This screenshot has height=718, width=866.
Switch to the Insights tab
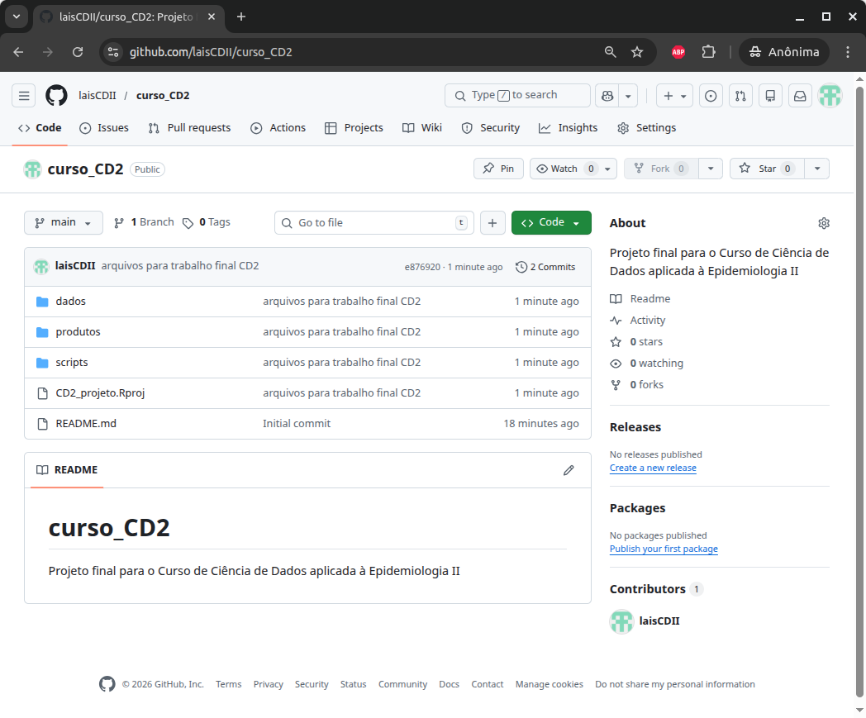click(x=569, y=128)
